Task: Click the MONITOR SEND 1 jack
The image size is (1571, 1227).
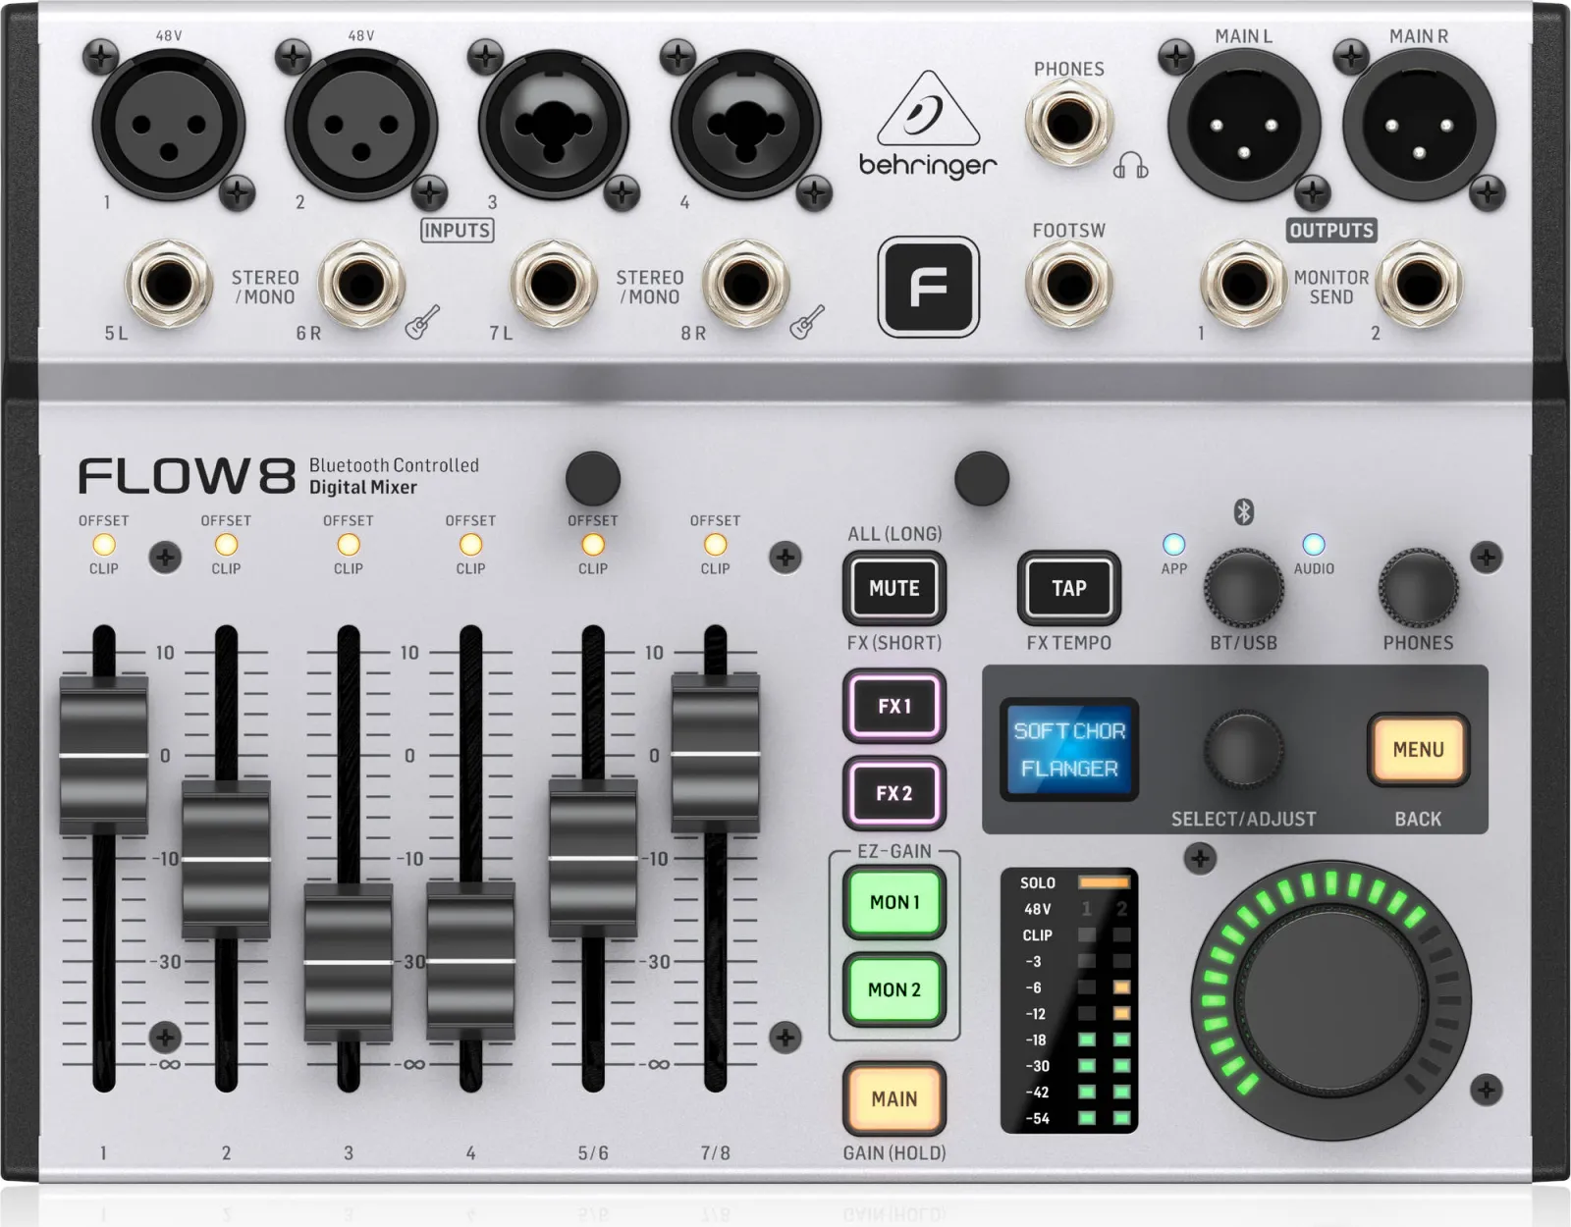Action: point(1243,286)
